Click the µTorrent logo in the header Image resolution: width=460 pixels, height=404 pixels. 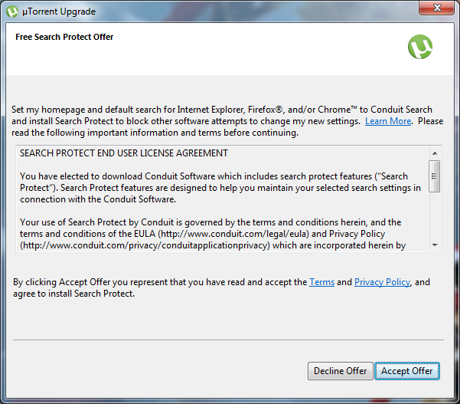click(420, 47)
